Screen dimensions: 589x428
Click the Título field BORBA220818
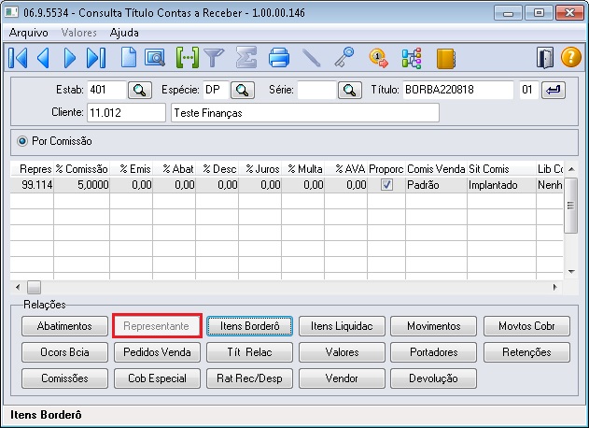coord(458,91)
